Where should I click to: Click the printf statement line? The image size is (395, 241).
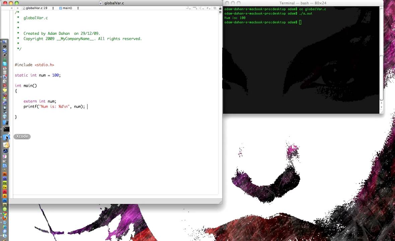point(54,106)
